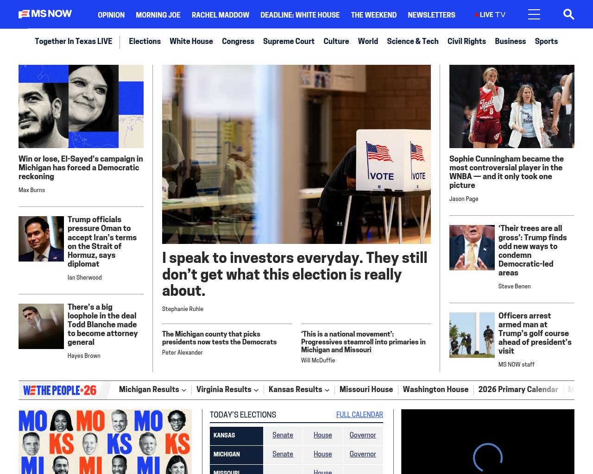Select the White House topic
The width and height of the screenshot is (593, 474).
pyautogui.click(x=191, y=41)
